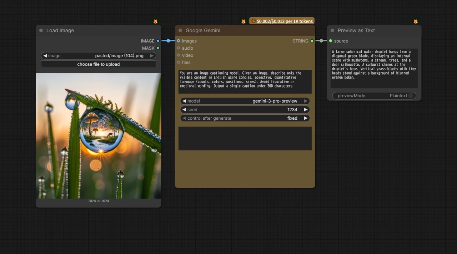Click the Load Image node title
457x254 pixels.
point(60,30)
